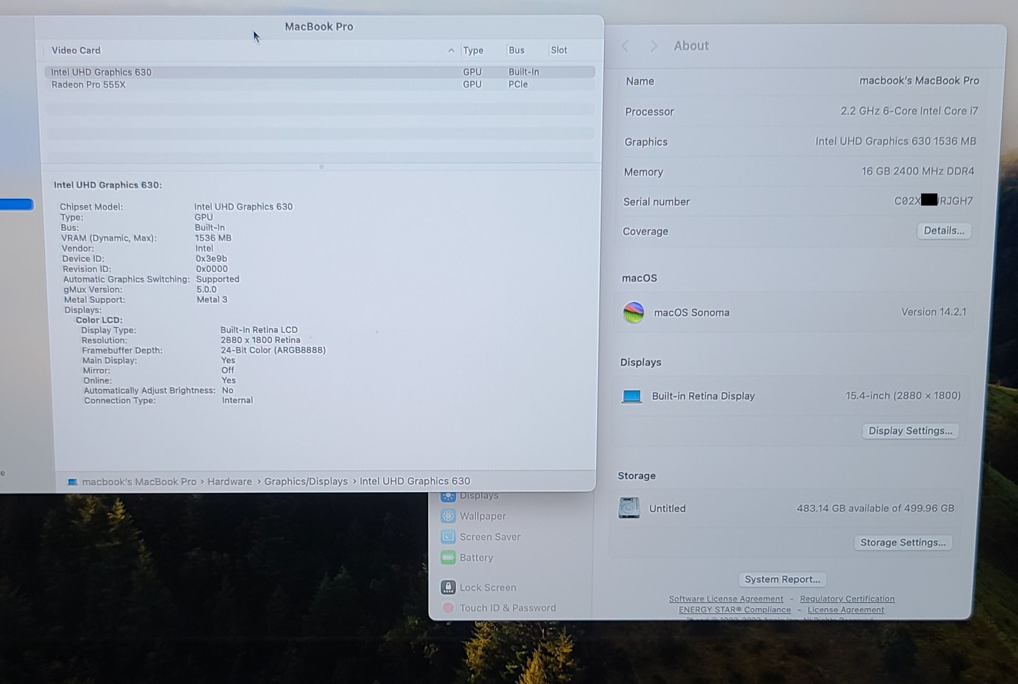Click the Displays sidebar icon

point(448,496)
